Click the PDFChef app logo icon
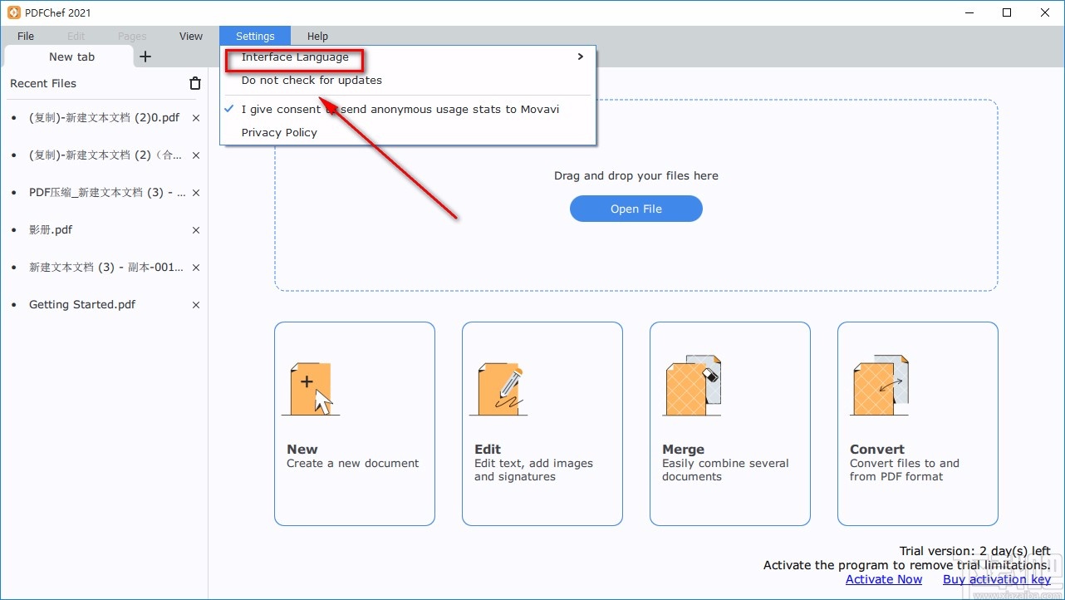Image resolution: width=1065 pixels, height=600 pixels. click(x=13, y=12)
